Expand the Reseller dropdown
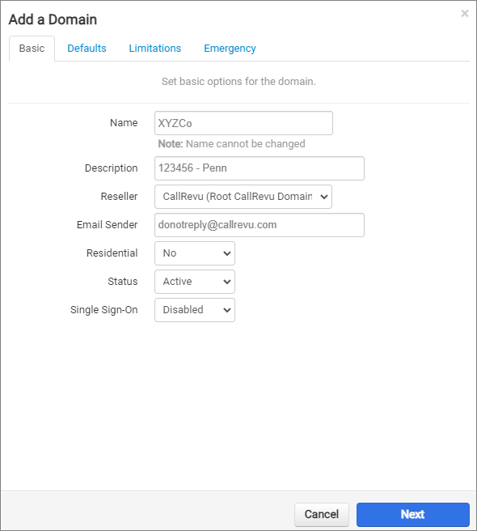This screenshot has width=477, height=531. pos(243,197)
